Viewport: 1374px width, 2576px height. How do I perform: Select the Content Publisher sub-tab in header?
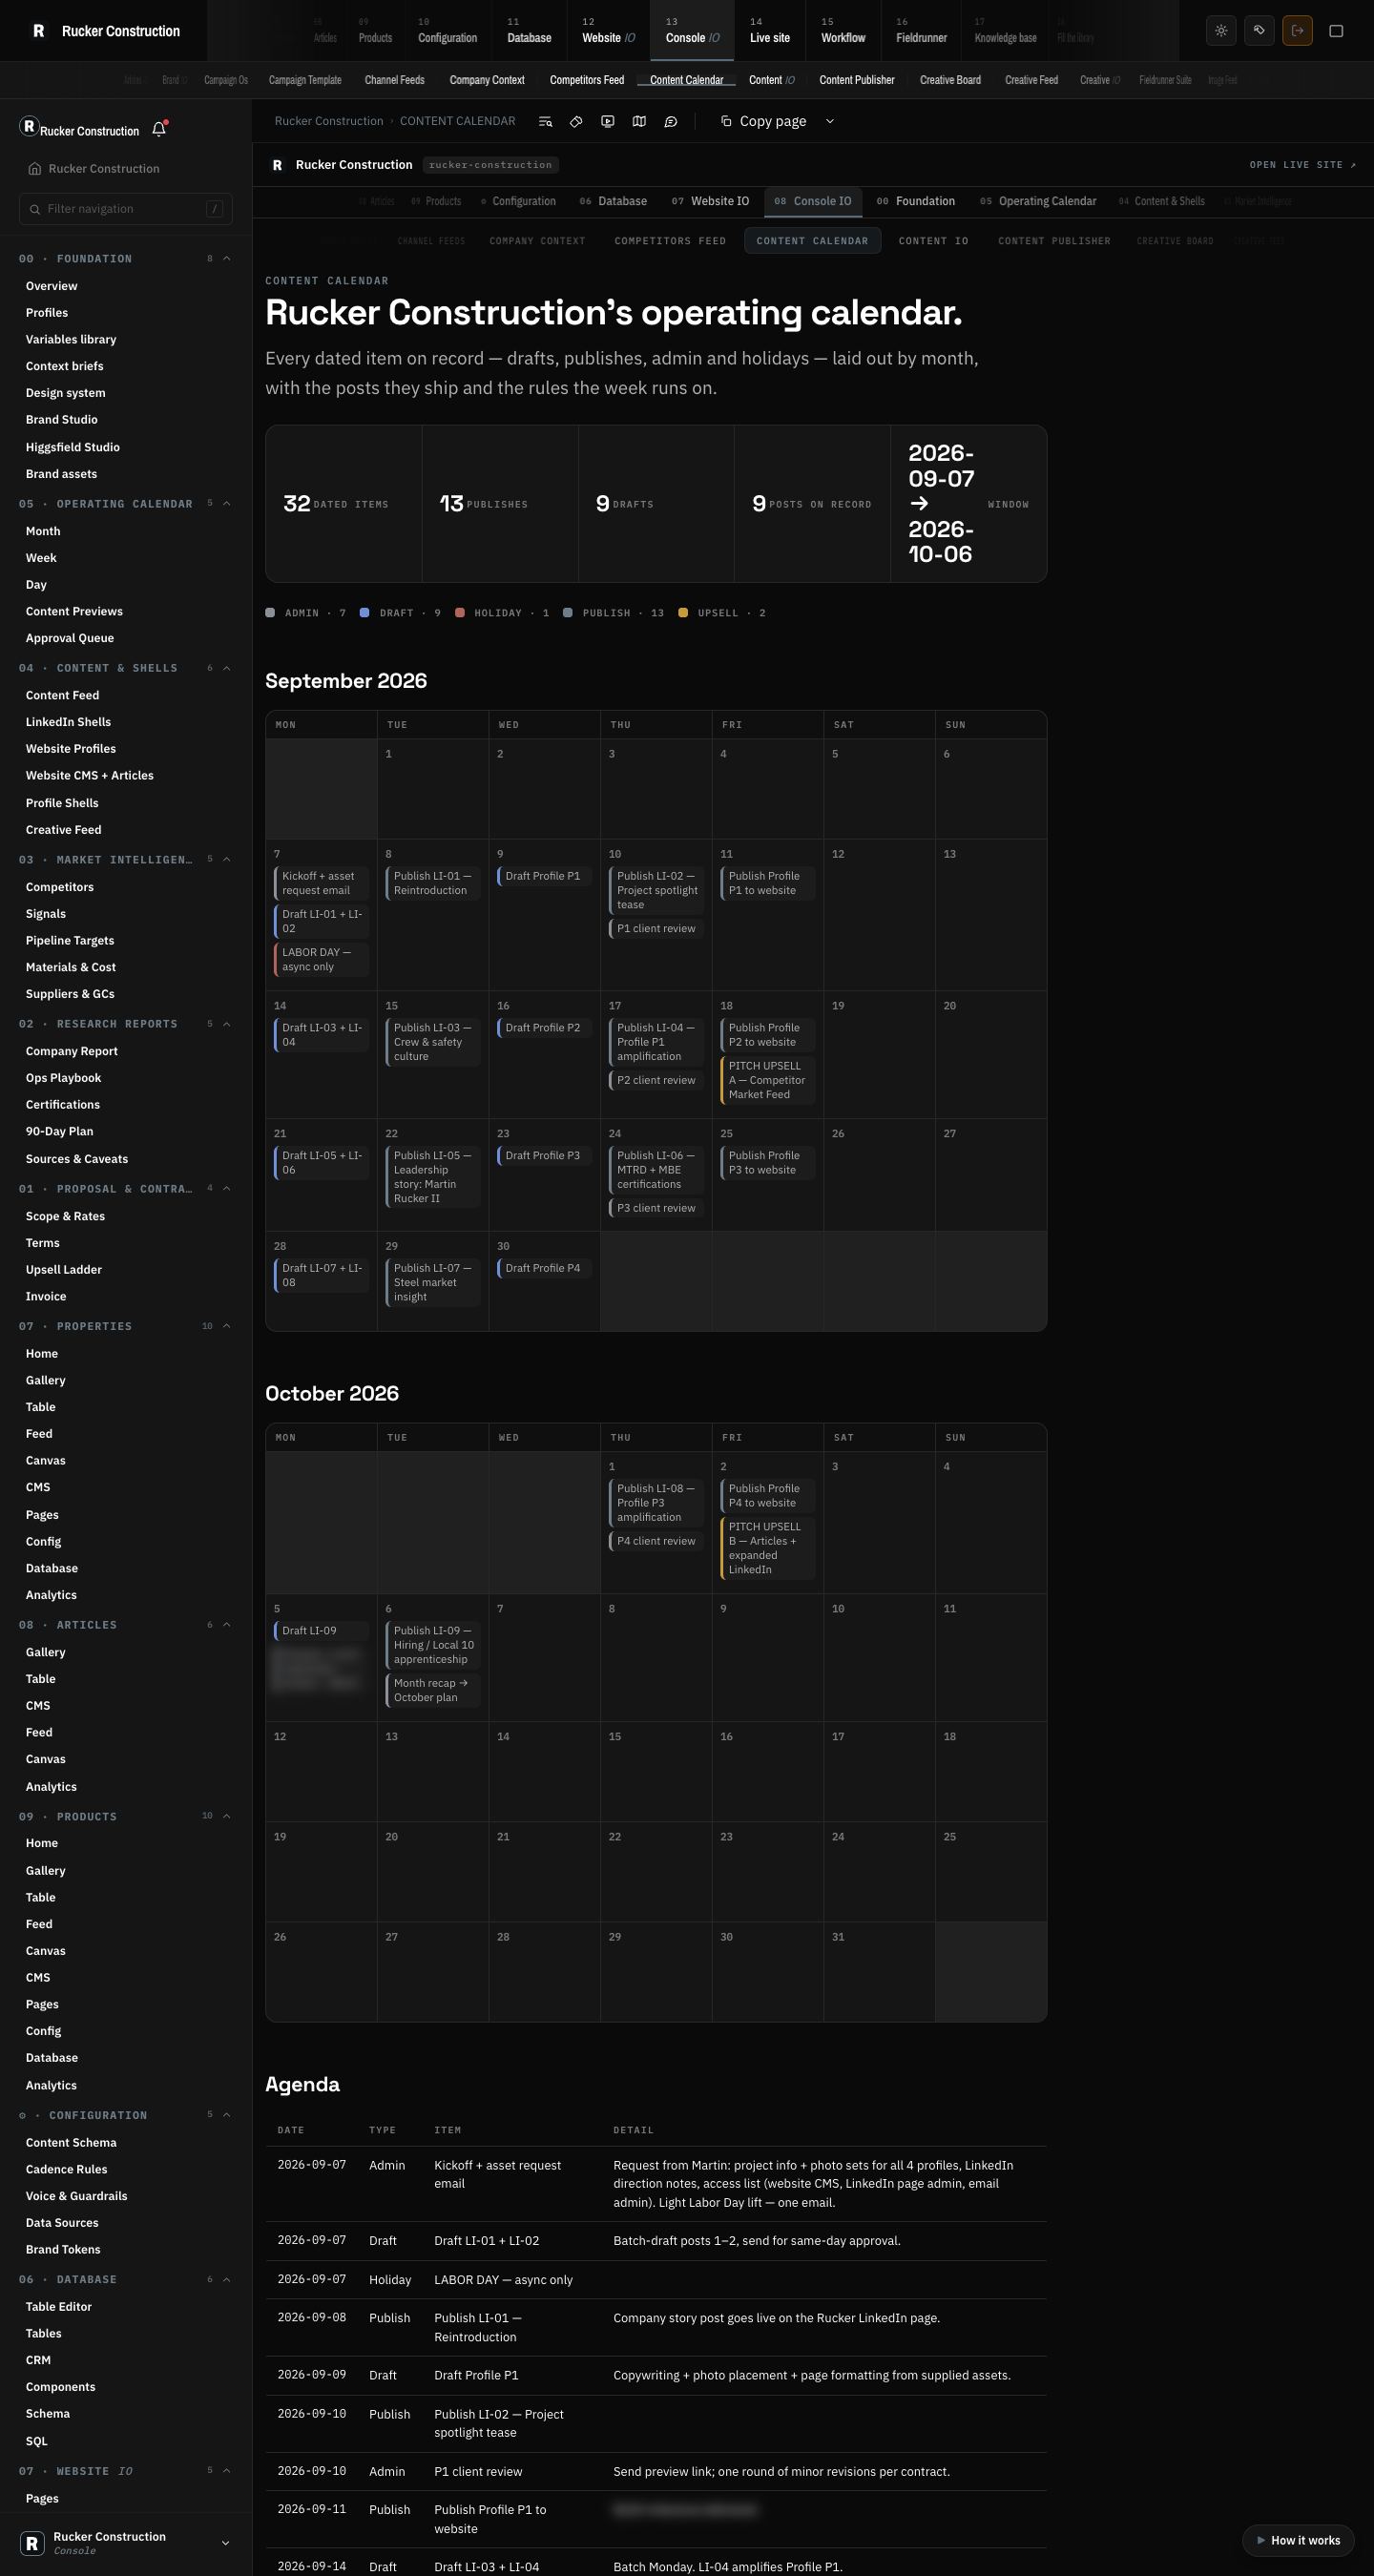857,80
